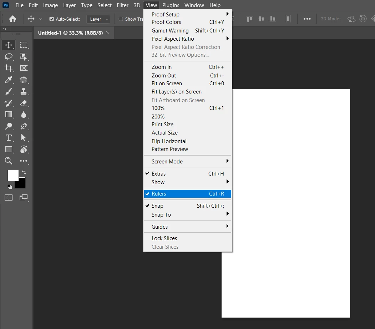Viewport: 375px width, 329px height.
Task: Select the Hand tool
Action: (24, 150)
